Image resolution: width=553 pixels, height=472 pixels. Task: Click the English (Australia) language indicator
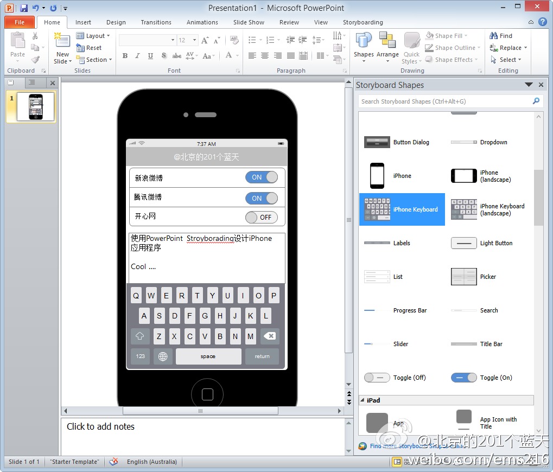tap(151, 462)
